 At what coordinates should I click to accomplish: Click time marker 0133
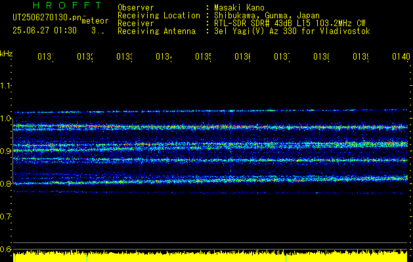[124, 56]
